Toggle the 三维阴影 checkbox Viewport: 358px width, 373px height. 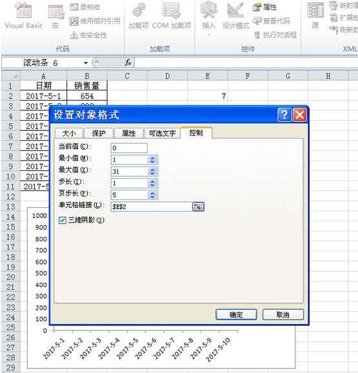coord(63,220)
